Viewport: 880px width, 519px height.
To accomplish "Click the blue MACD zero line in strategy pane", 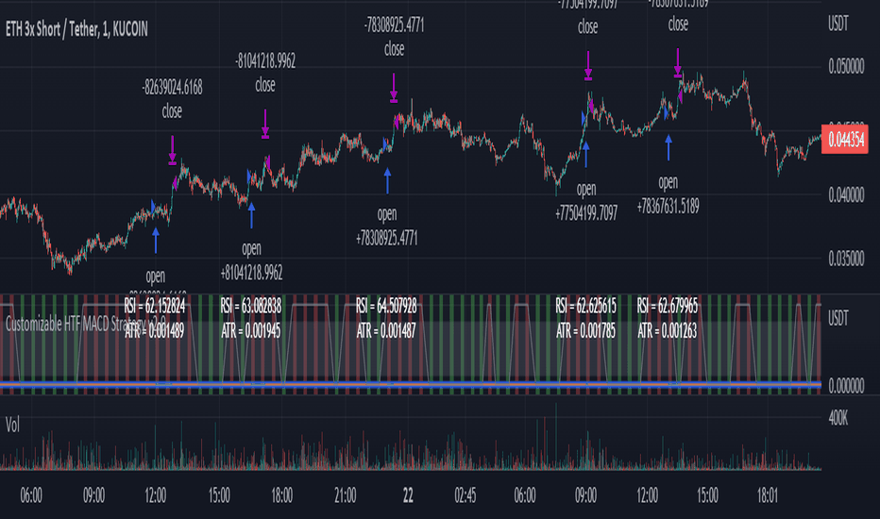I will (x=411, y=384).
